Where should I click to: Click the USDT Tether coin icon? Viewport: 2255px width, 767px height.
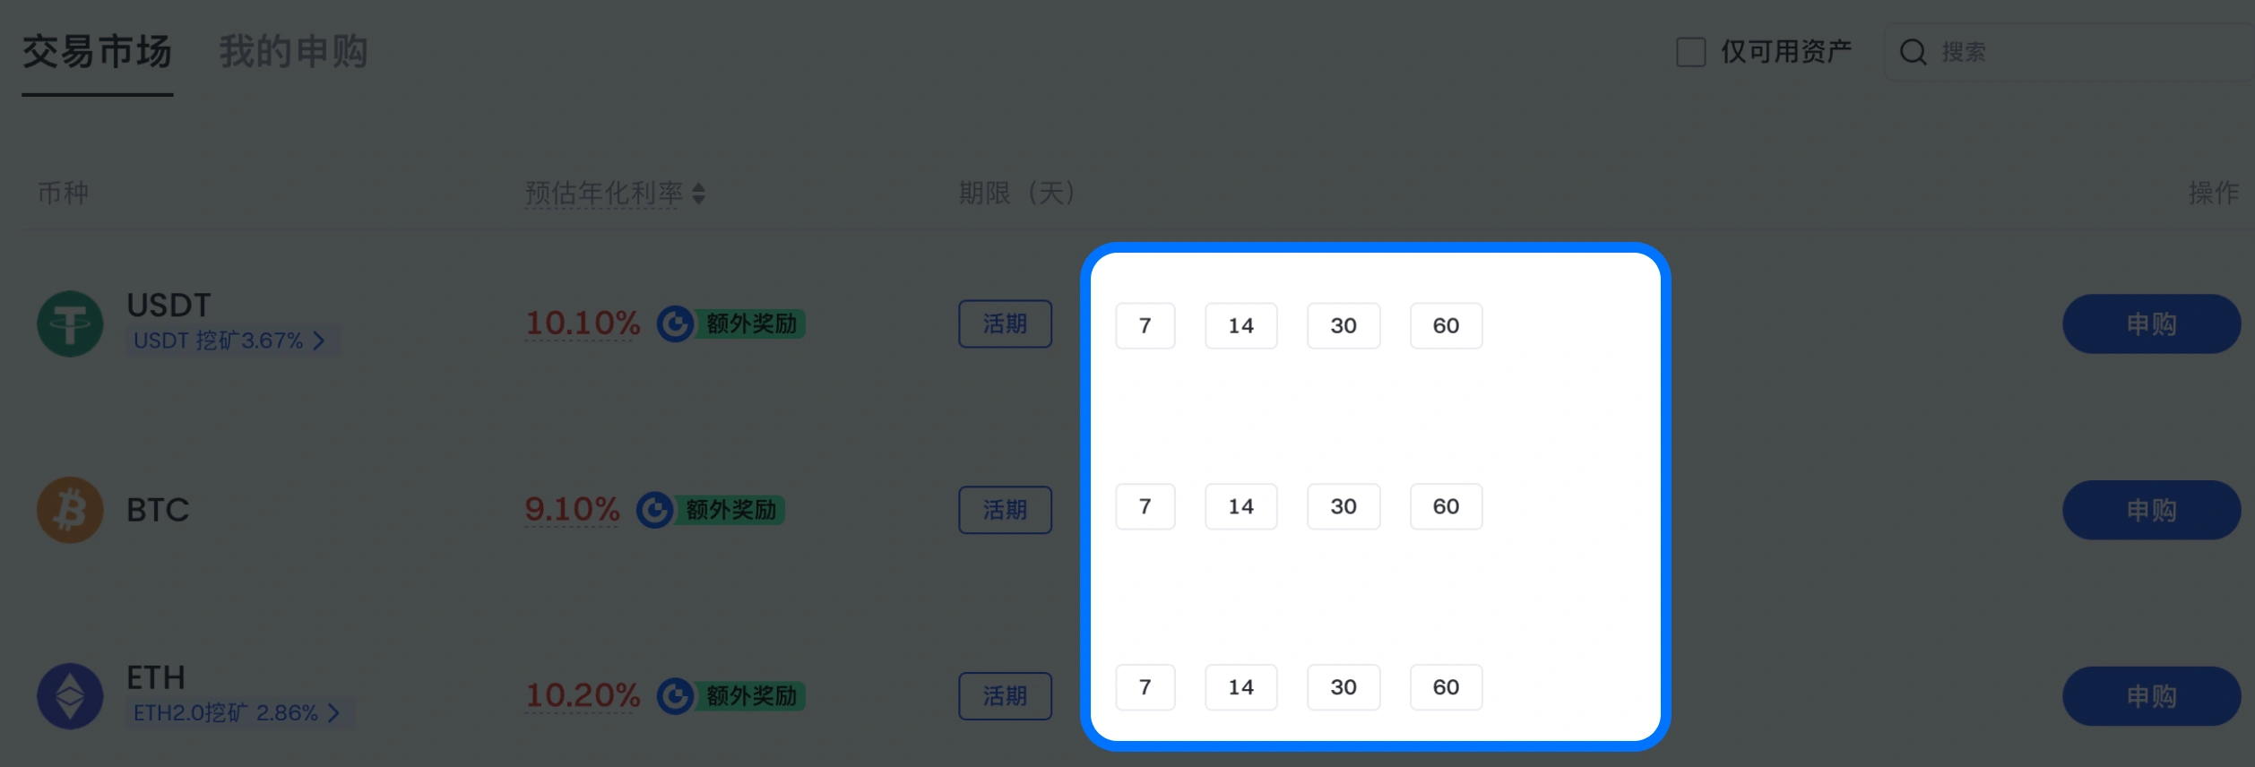[x=70, y=324]
